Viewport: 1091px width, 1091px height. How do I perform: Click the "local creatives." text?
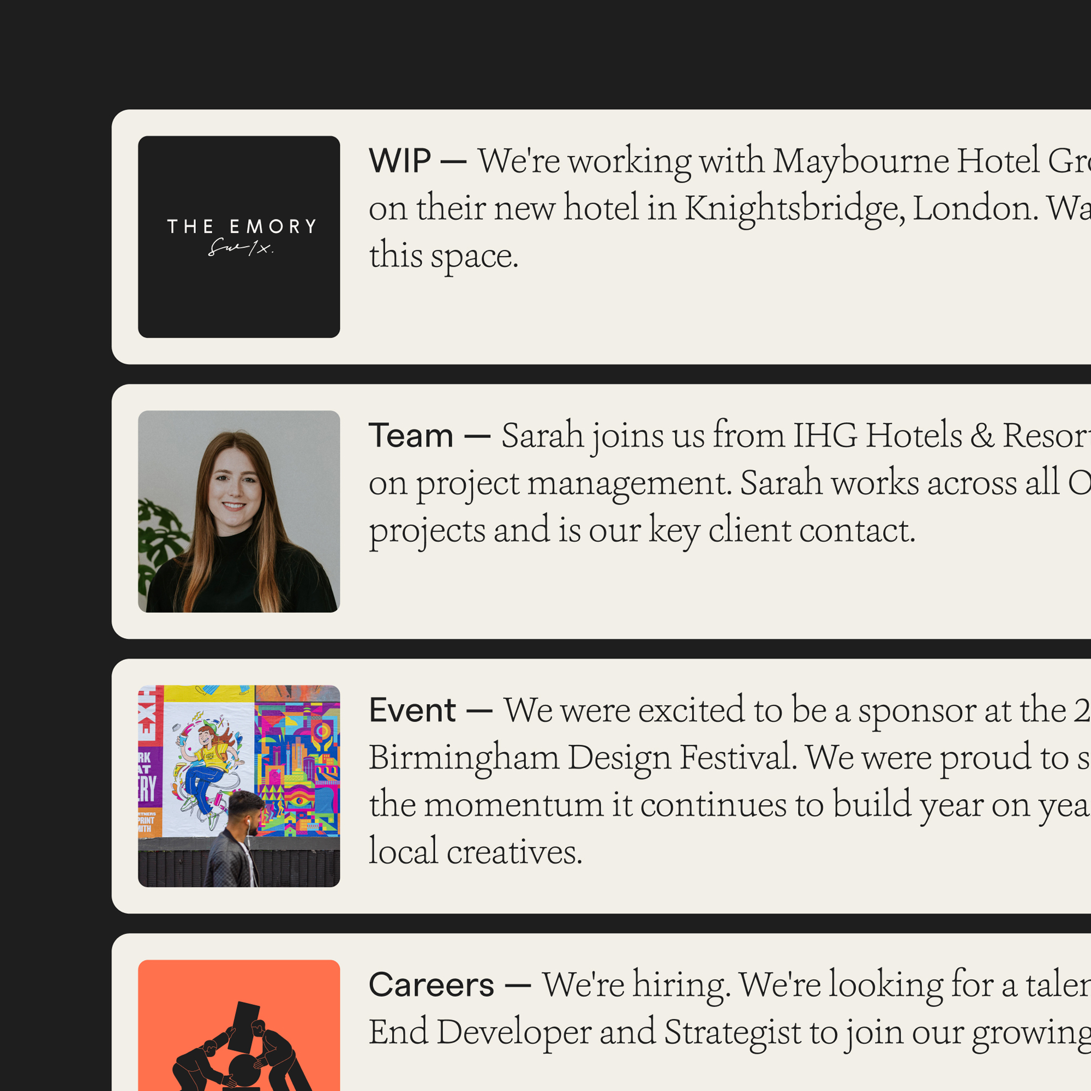[x=475, y=852]
